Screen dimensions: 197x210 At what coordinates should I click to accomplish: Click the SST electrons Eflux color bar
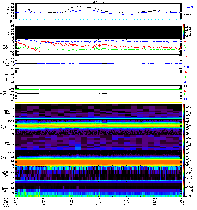(184, 143)
